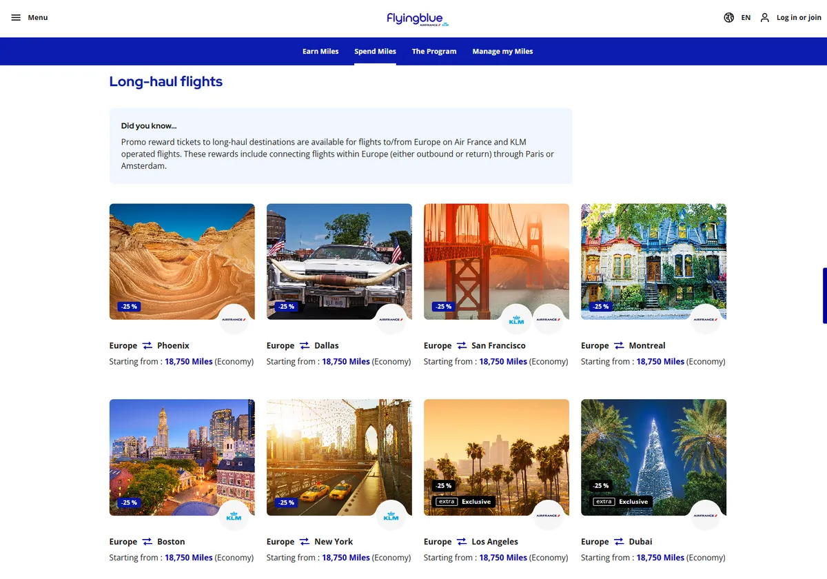Click the Air France logo on the Los Angeles card
Screen dimensions: 827x579
click(x=549, y=515)
